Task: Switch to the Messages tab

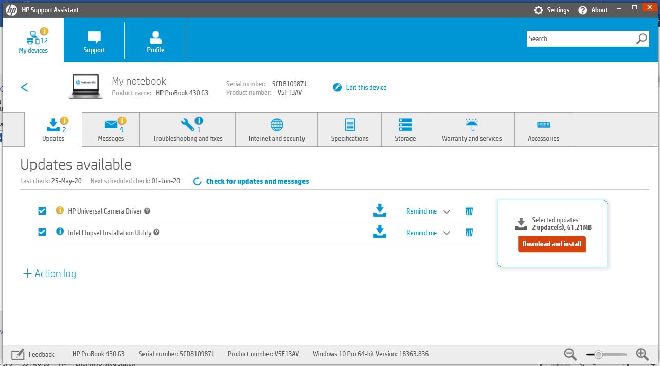Action: click(111, 129)
